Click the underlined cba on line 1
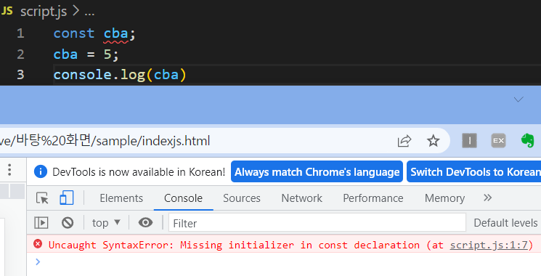541x276 pixels. pyautogui.click(x=116, y=33)
